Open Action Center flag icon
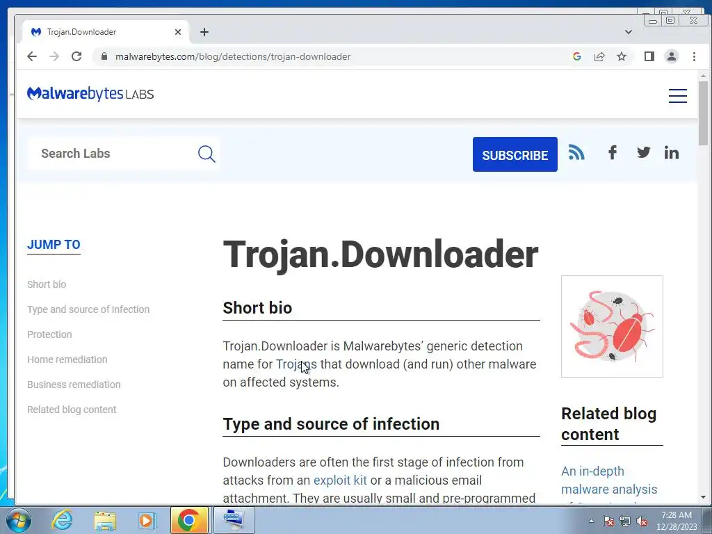The image size is (712, 534). pyautogui.click(x=608, y=521)
